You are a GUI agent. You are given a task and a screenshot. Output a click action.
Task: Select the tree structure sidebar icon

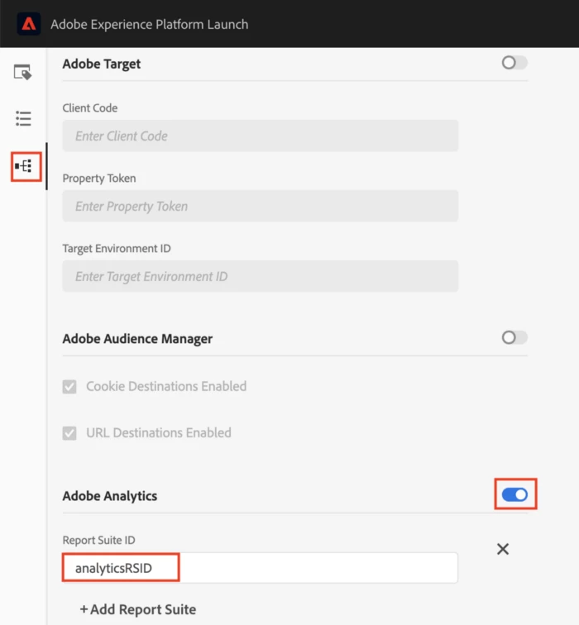[23, 166]
